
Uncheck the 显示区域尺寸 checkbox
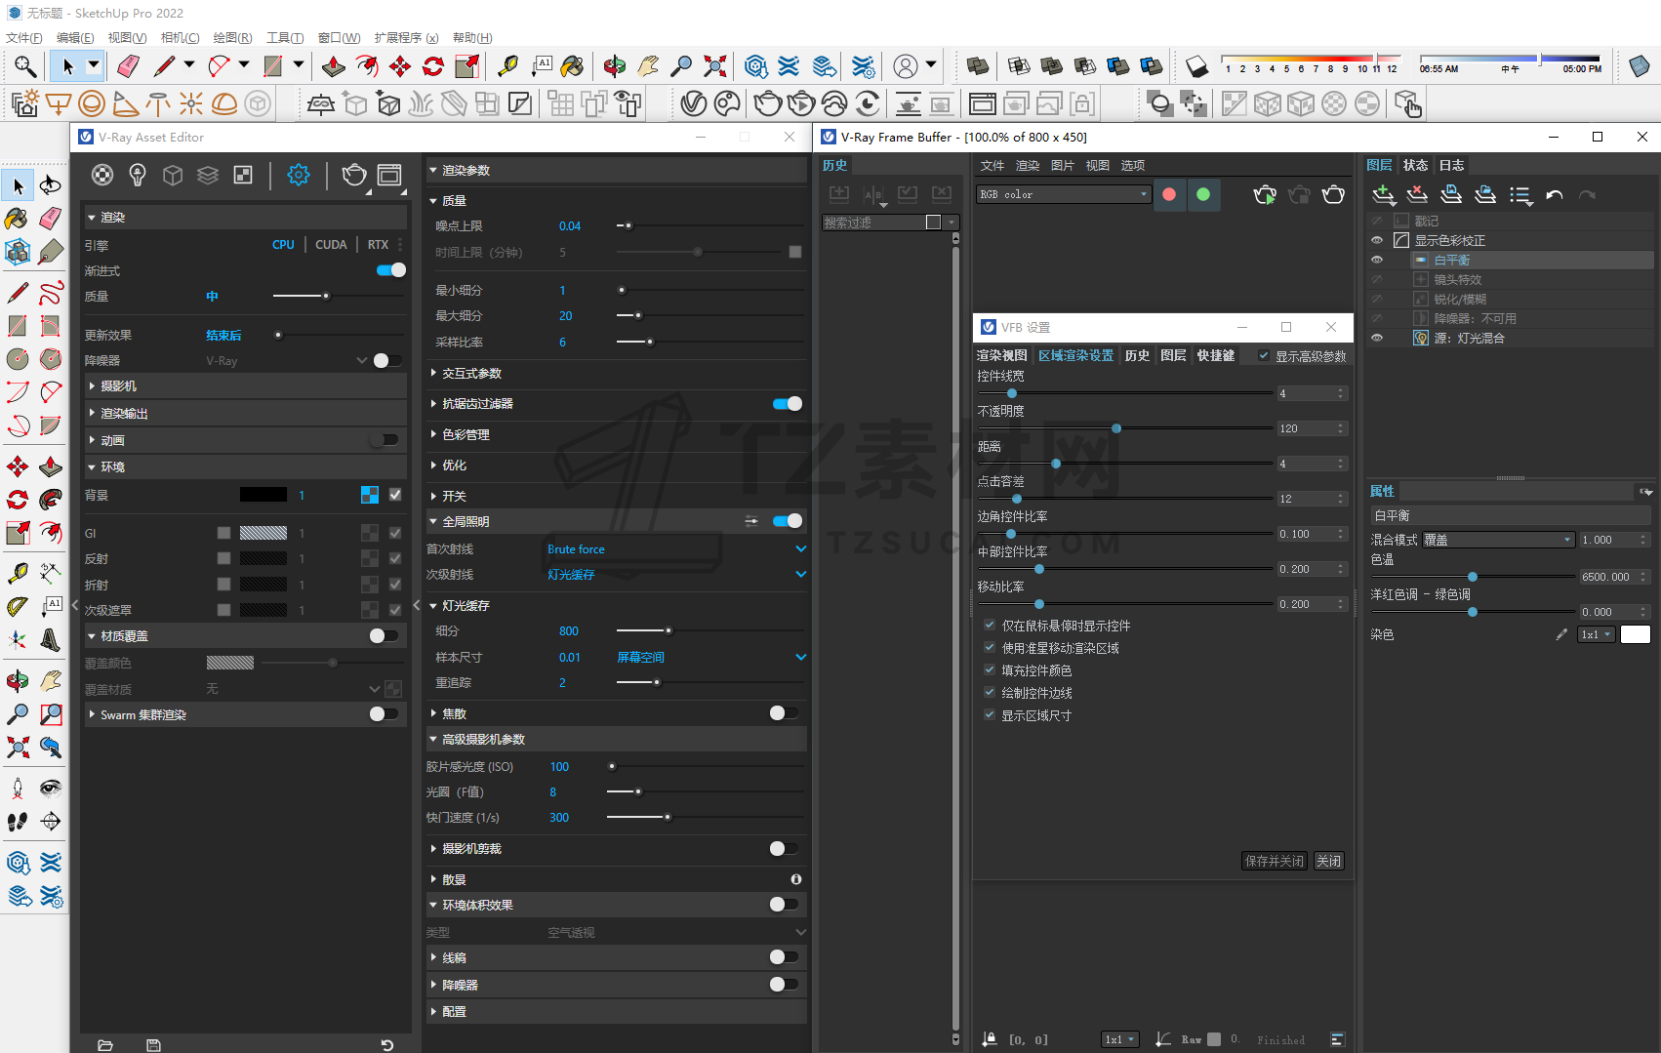click(x=990, y=715)
